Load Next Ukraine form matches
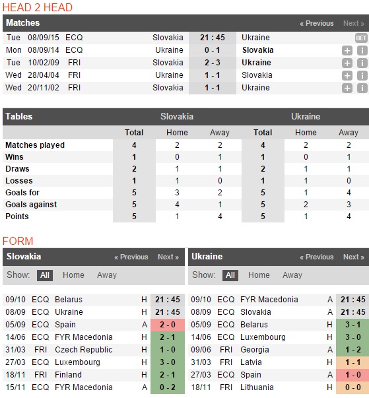The image size is (369, 398). pyautogui.click(x=354, y=257)
